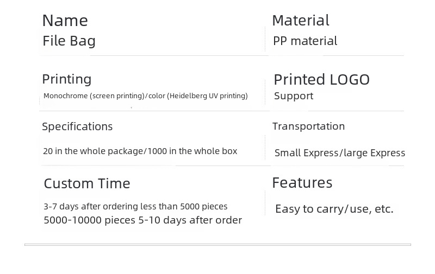Image resolution: width=435 pixels, height=274 pixels.
Task: Click the "Printed LOGO" heading
Action: click(321, 80)
